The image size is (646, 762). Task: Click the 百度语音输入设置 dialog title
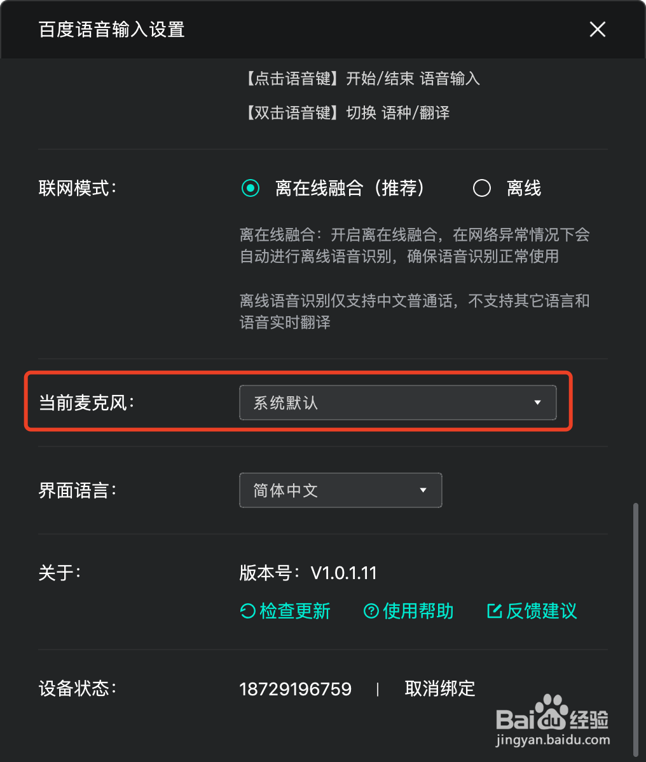click(x=111, y=29)
